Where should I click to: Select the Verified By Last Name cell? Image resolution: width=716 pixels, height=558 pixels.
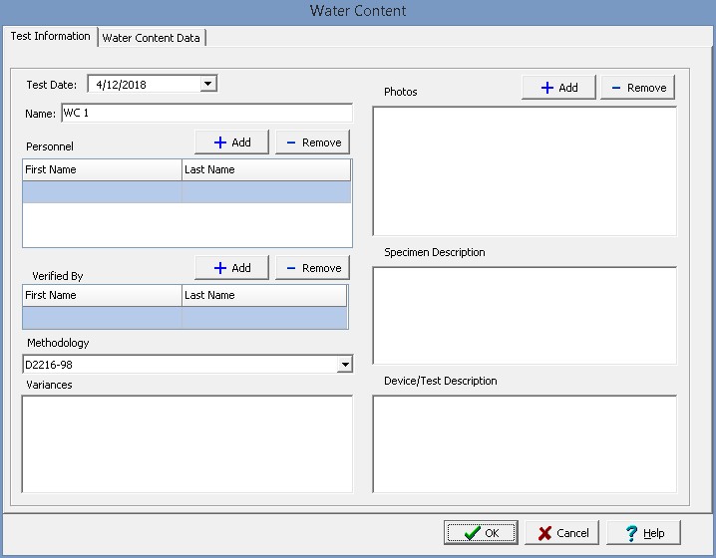[x=263, y=318]
